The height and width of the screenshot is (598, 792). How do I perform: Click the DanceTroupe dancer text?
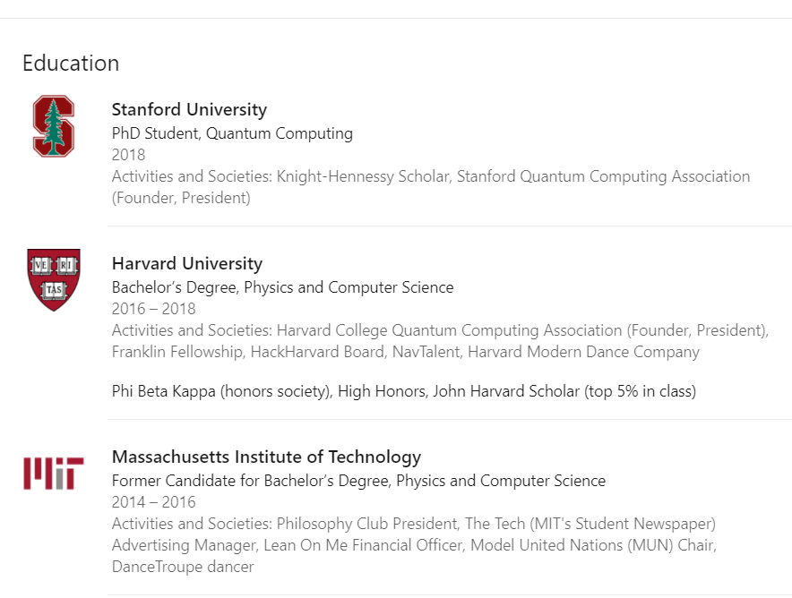(x=183, y=566)
